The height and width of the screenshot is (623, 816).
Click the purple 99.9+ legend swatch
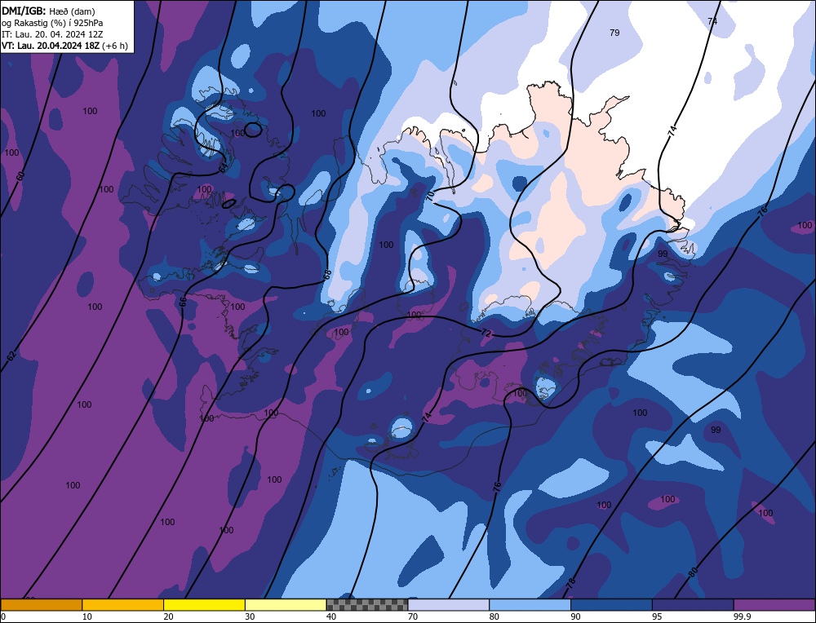(774, 605)
